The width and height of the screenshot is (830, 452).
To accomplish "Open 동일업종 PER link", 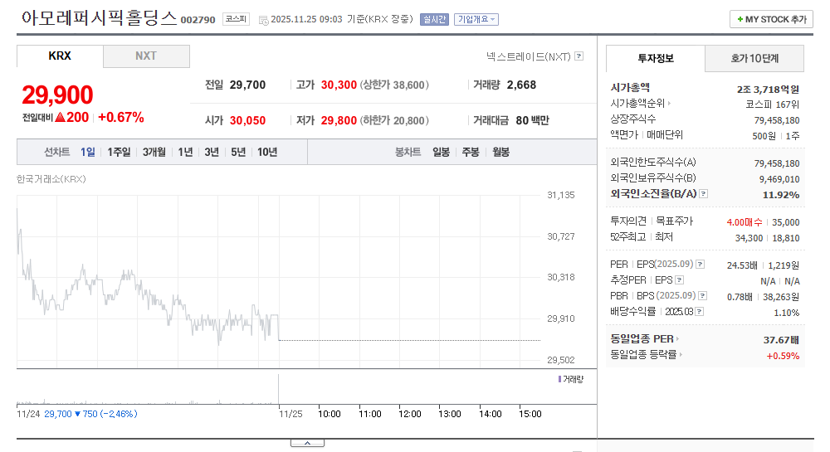I will click(645, 339).
